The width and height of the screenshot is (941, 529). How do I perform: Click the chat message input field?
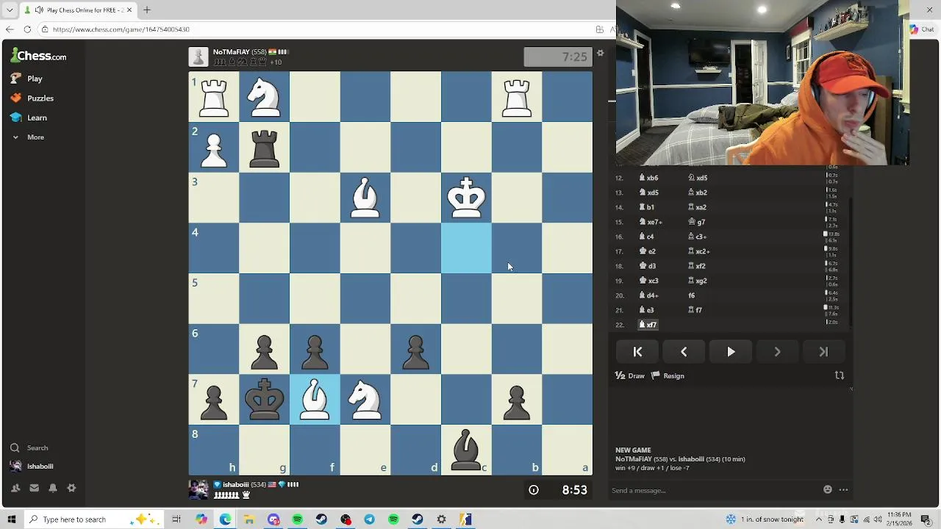coord(713,490)
